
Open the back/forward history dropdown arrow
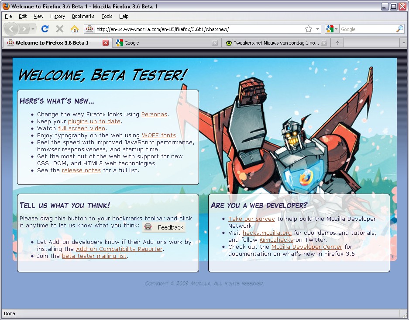click(x=33, y=29)
